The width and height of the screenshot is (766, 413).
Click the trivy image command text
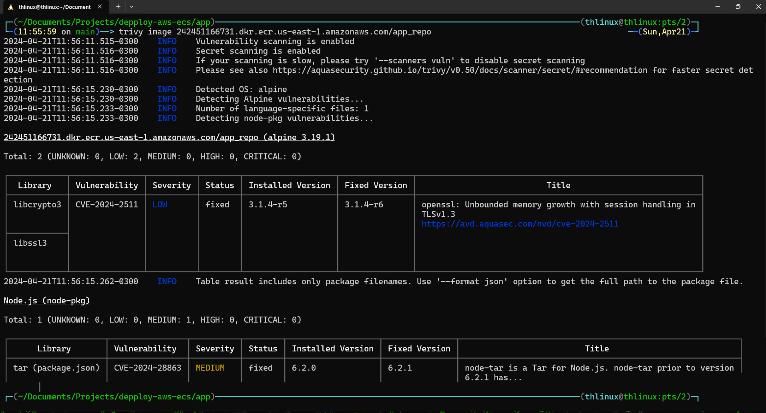coord(275,32)
